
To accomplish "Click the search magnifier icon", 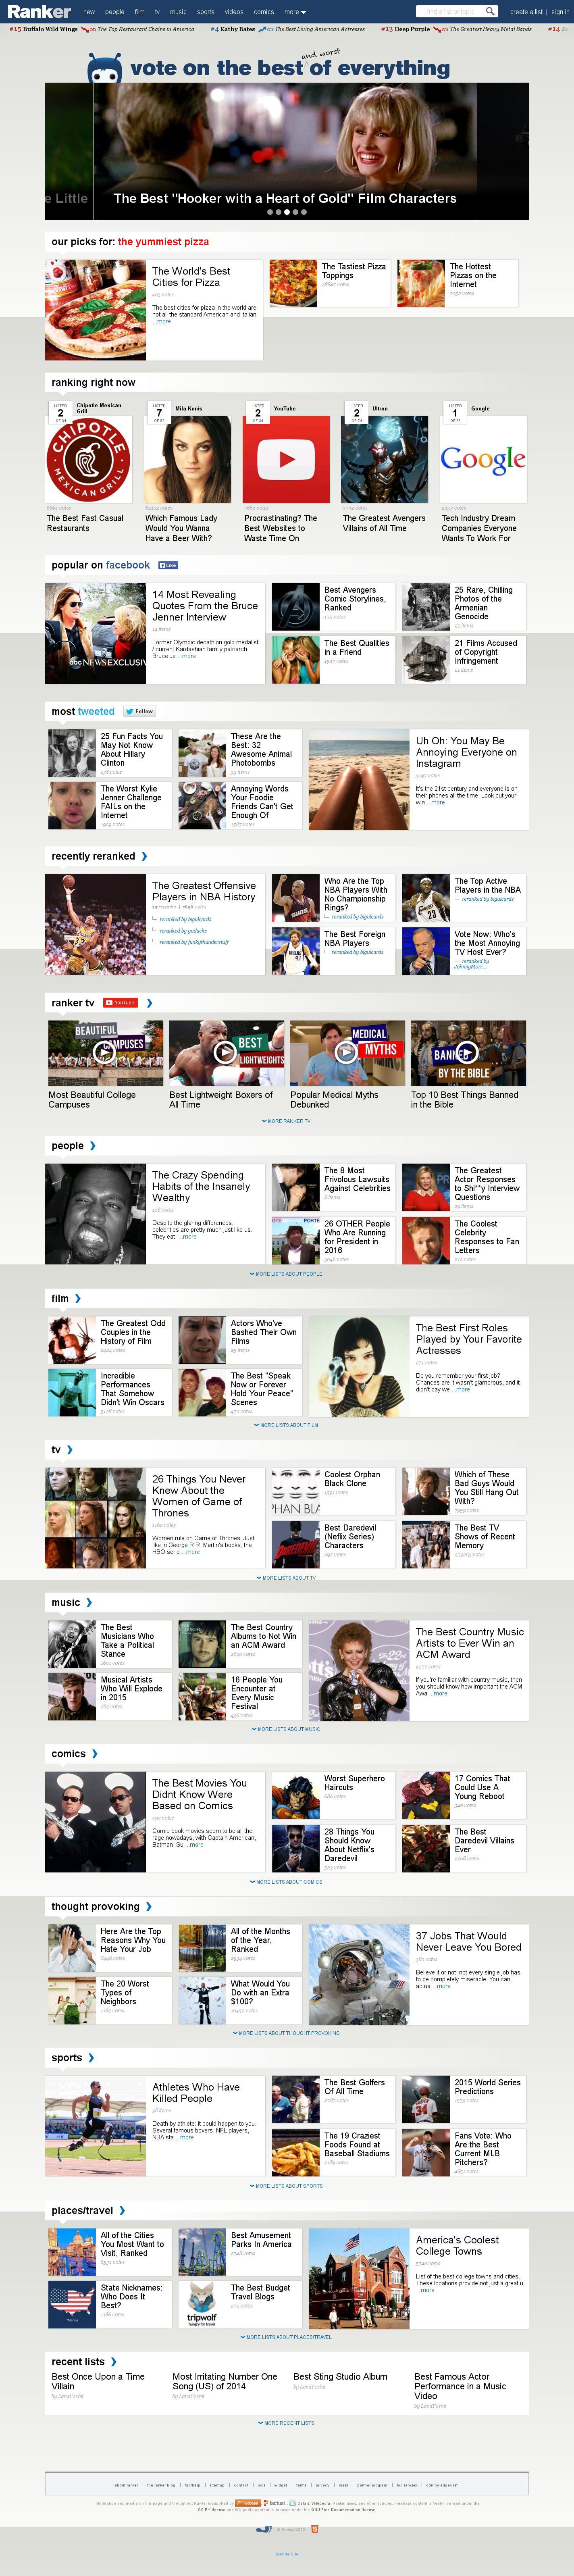I will point(490,11).
